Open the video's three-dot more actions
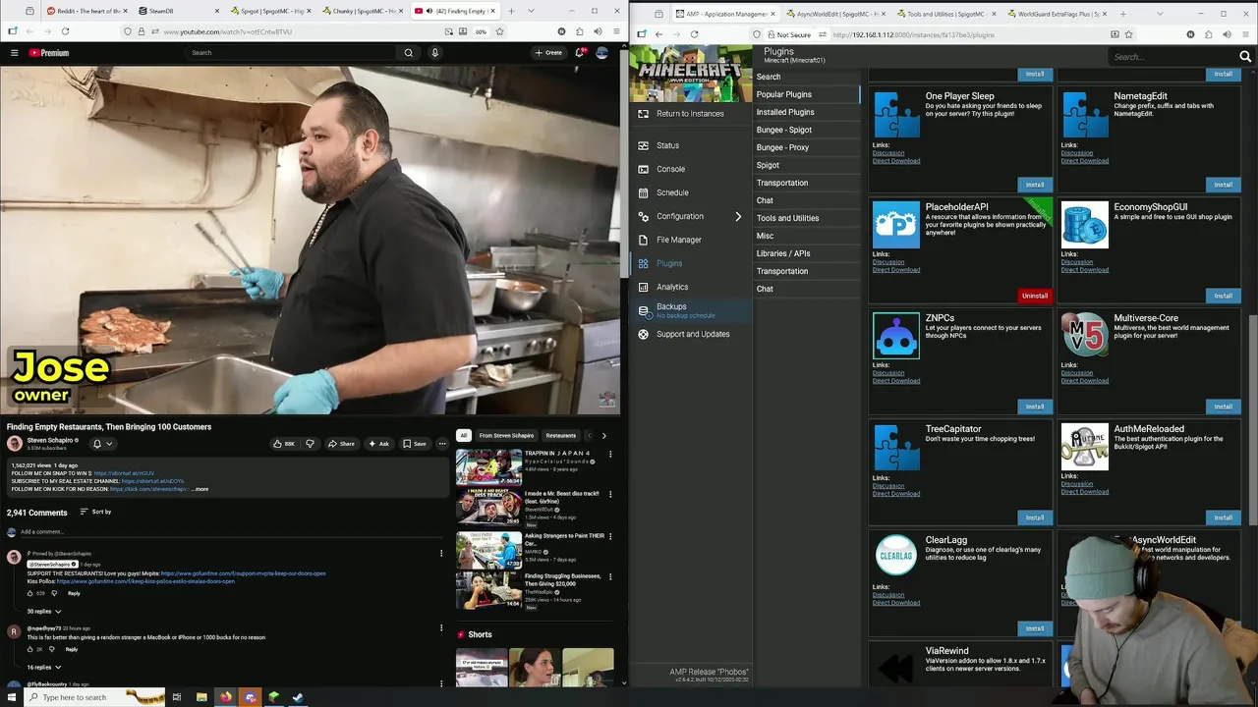This screenshot has height=707, width=1258. [442, 444]
